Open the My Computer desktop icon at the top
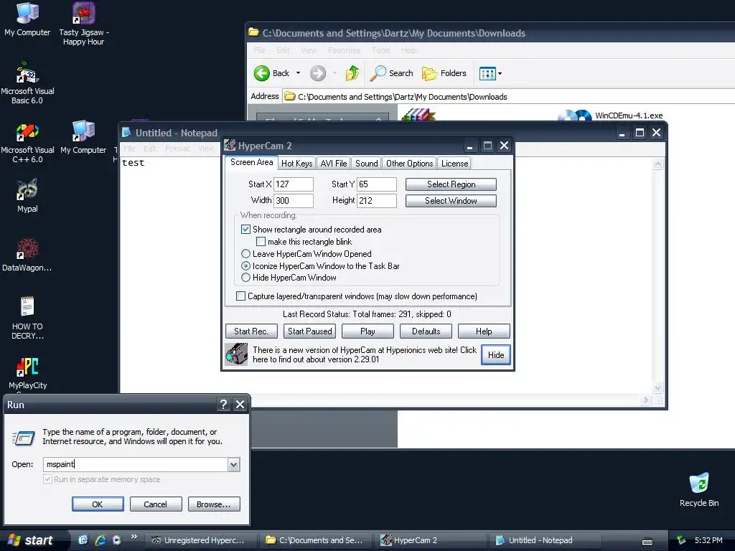This screenshot has width=735, height=551. pyautogui.click(x=27, y=19)
